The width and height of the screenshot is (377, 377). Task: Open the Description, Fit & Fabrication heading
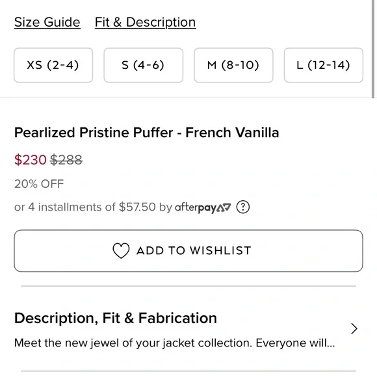[x=116, y=318]
